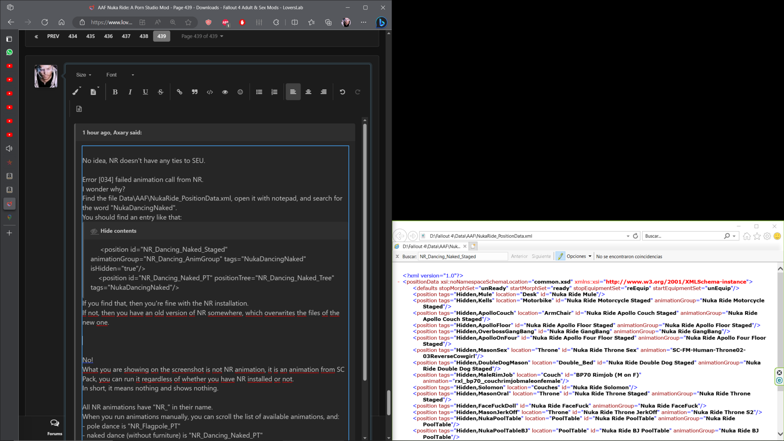Insert a code block in the editor
The height and width of the screenshot is (441, 784).
(x=210, y=92)
